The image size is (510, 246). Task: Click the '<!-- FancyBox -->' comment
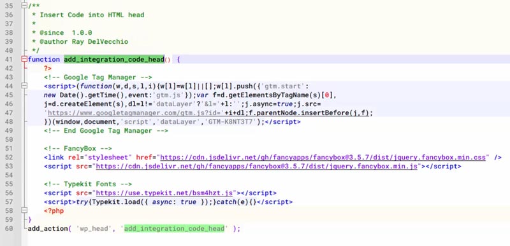point(78,149)
